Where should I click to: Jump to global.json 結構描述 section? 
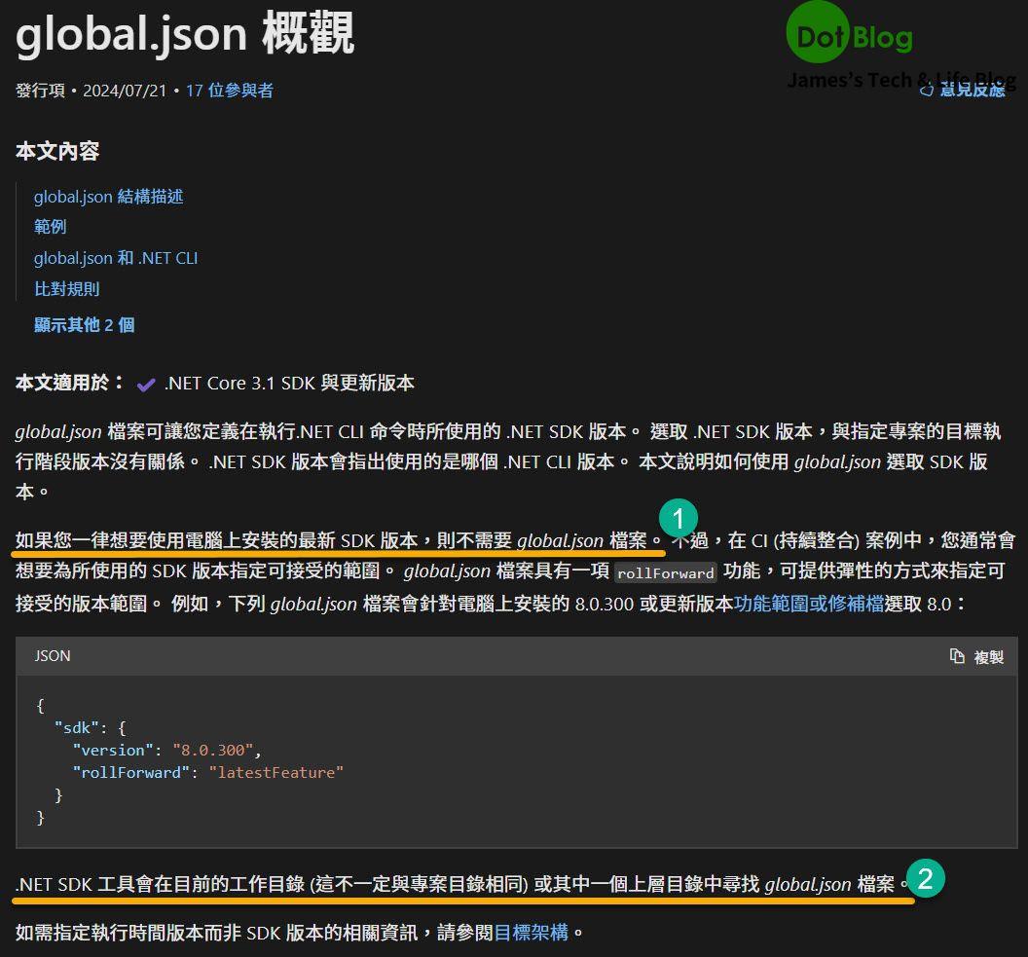pyautogui.click(x=108, y=197)
